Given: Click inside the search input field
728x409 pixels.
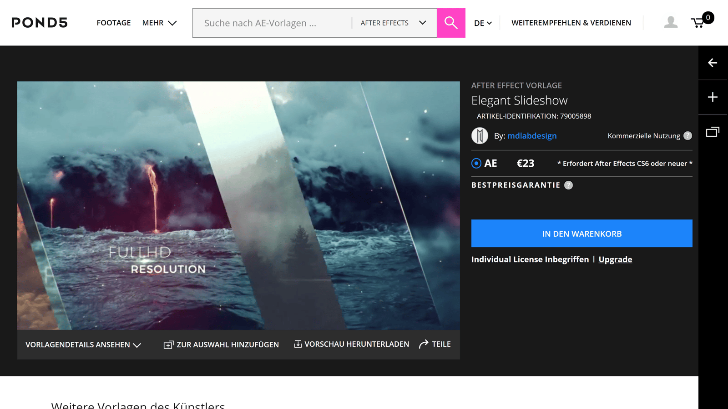Looking at the screenshot, I should click(x=273, y=23).
